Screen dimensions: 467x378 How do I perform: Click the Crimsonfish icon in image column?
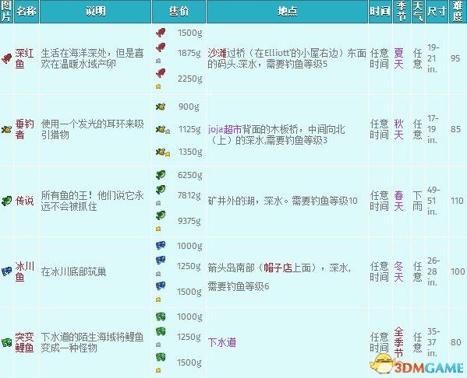point(6,58)
